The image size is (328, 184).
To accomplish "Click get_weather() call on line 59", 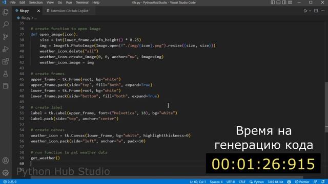I will (45, 158).
